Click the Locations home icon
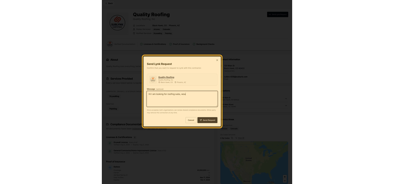The width and height of the screenshot is (394, 184). [x=134, y=26]
